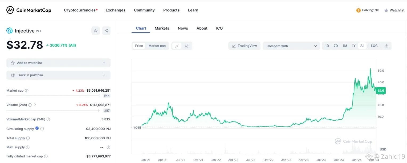The image size is (407, 163).
Task: Click Volume (24h) info icon
Action: (30, 105)
